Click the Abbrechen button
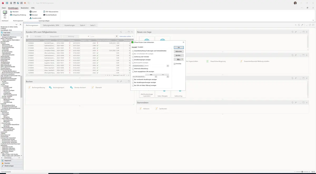The height and width of the screenshot is (174, 316). click(x=179, y=51)
